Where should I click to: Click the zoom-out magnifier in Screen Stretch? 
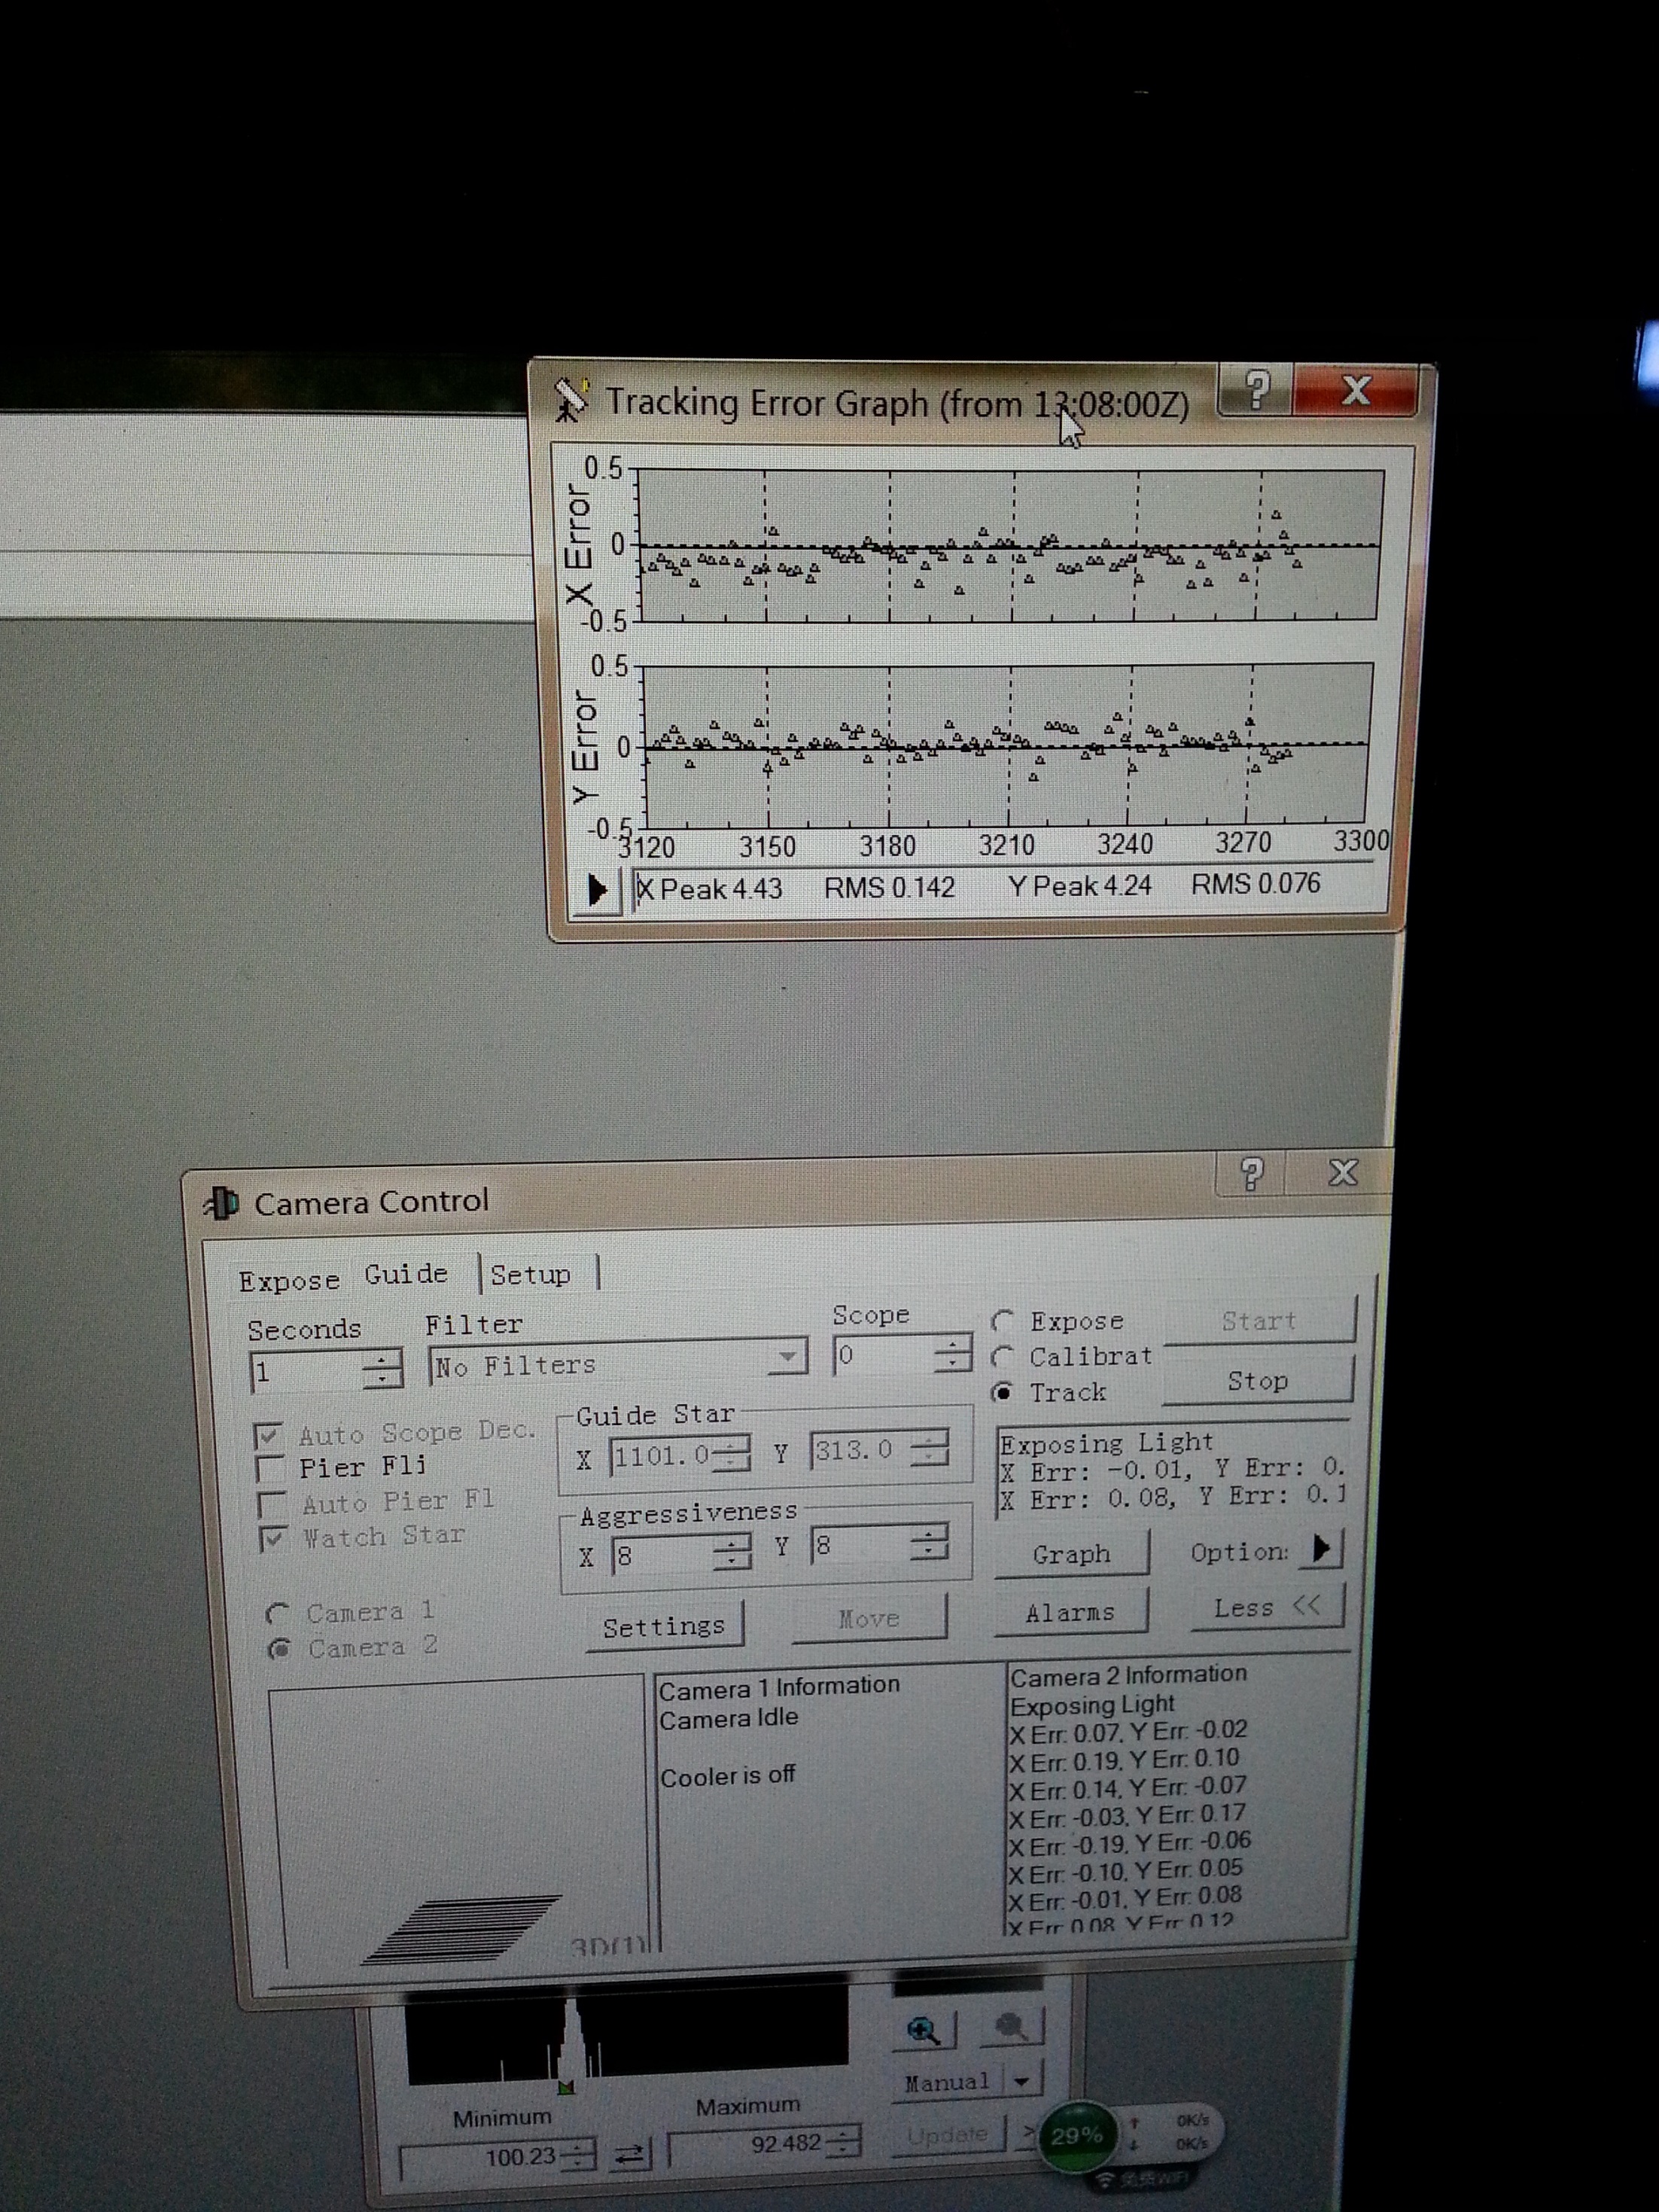click(1010, 2027)
